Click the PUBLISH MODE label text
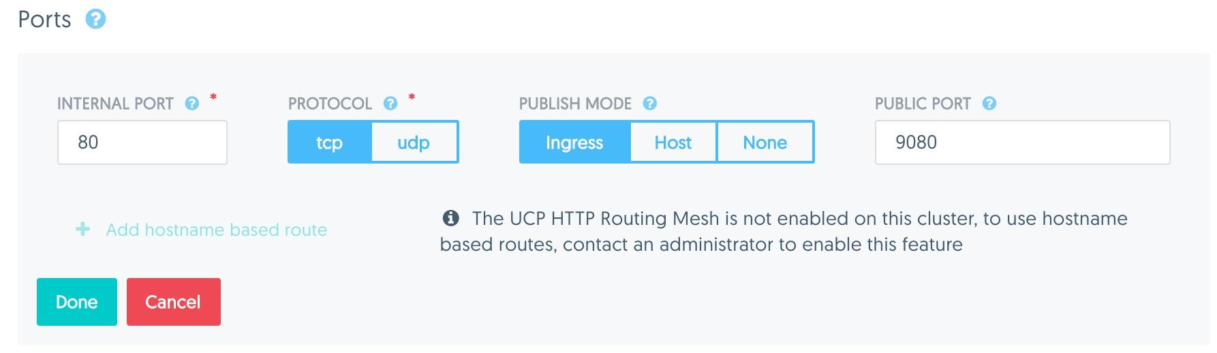 click(x=575, y=104)
